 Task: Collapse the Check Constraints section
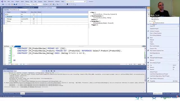click(91, 16)
